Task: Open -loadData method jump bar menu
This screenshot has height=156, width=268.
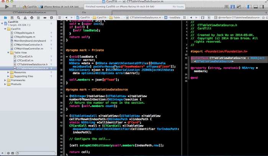Action: point(172,18)
